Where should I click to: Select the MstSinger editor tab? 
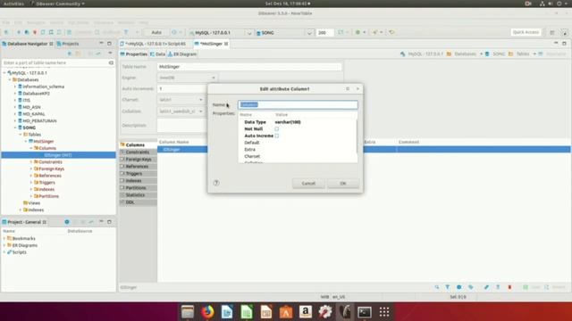coord(212,44)
